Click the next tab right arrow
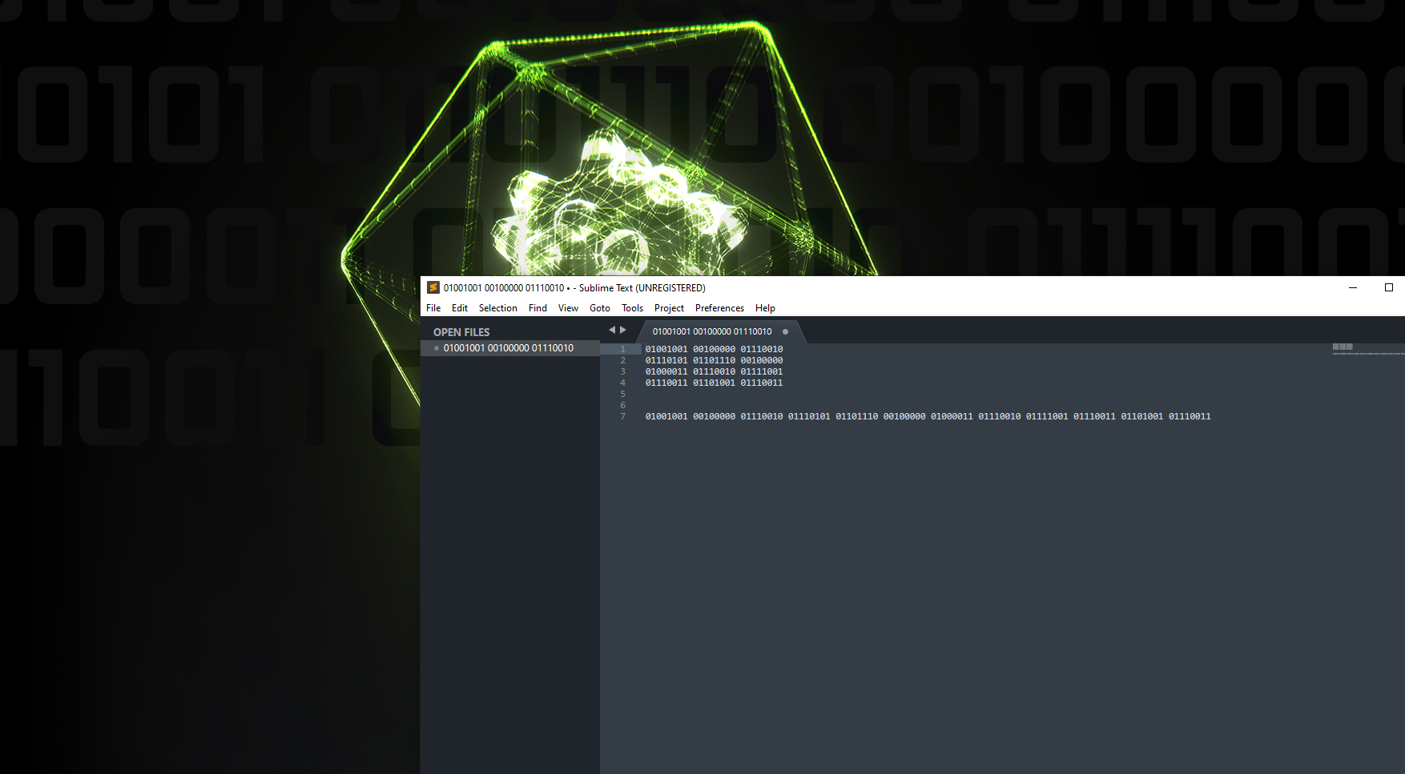This screenshot has width=1405, height=774. [x=623, y=330]
